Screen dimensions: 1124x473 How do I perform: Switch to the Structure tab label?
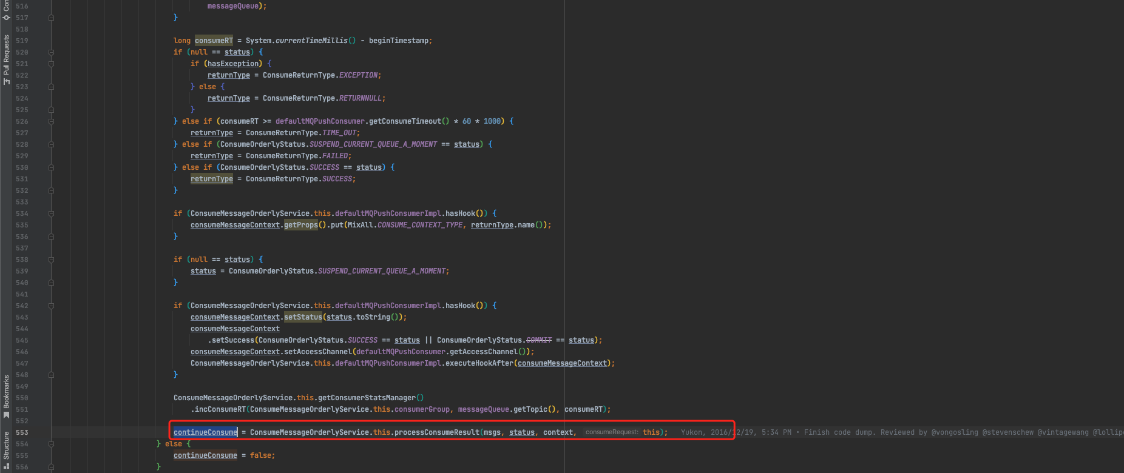(x=6, y=446)
